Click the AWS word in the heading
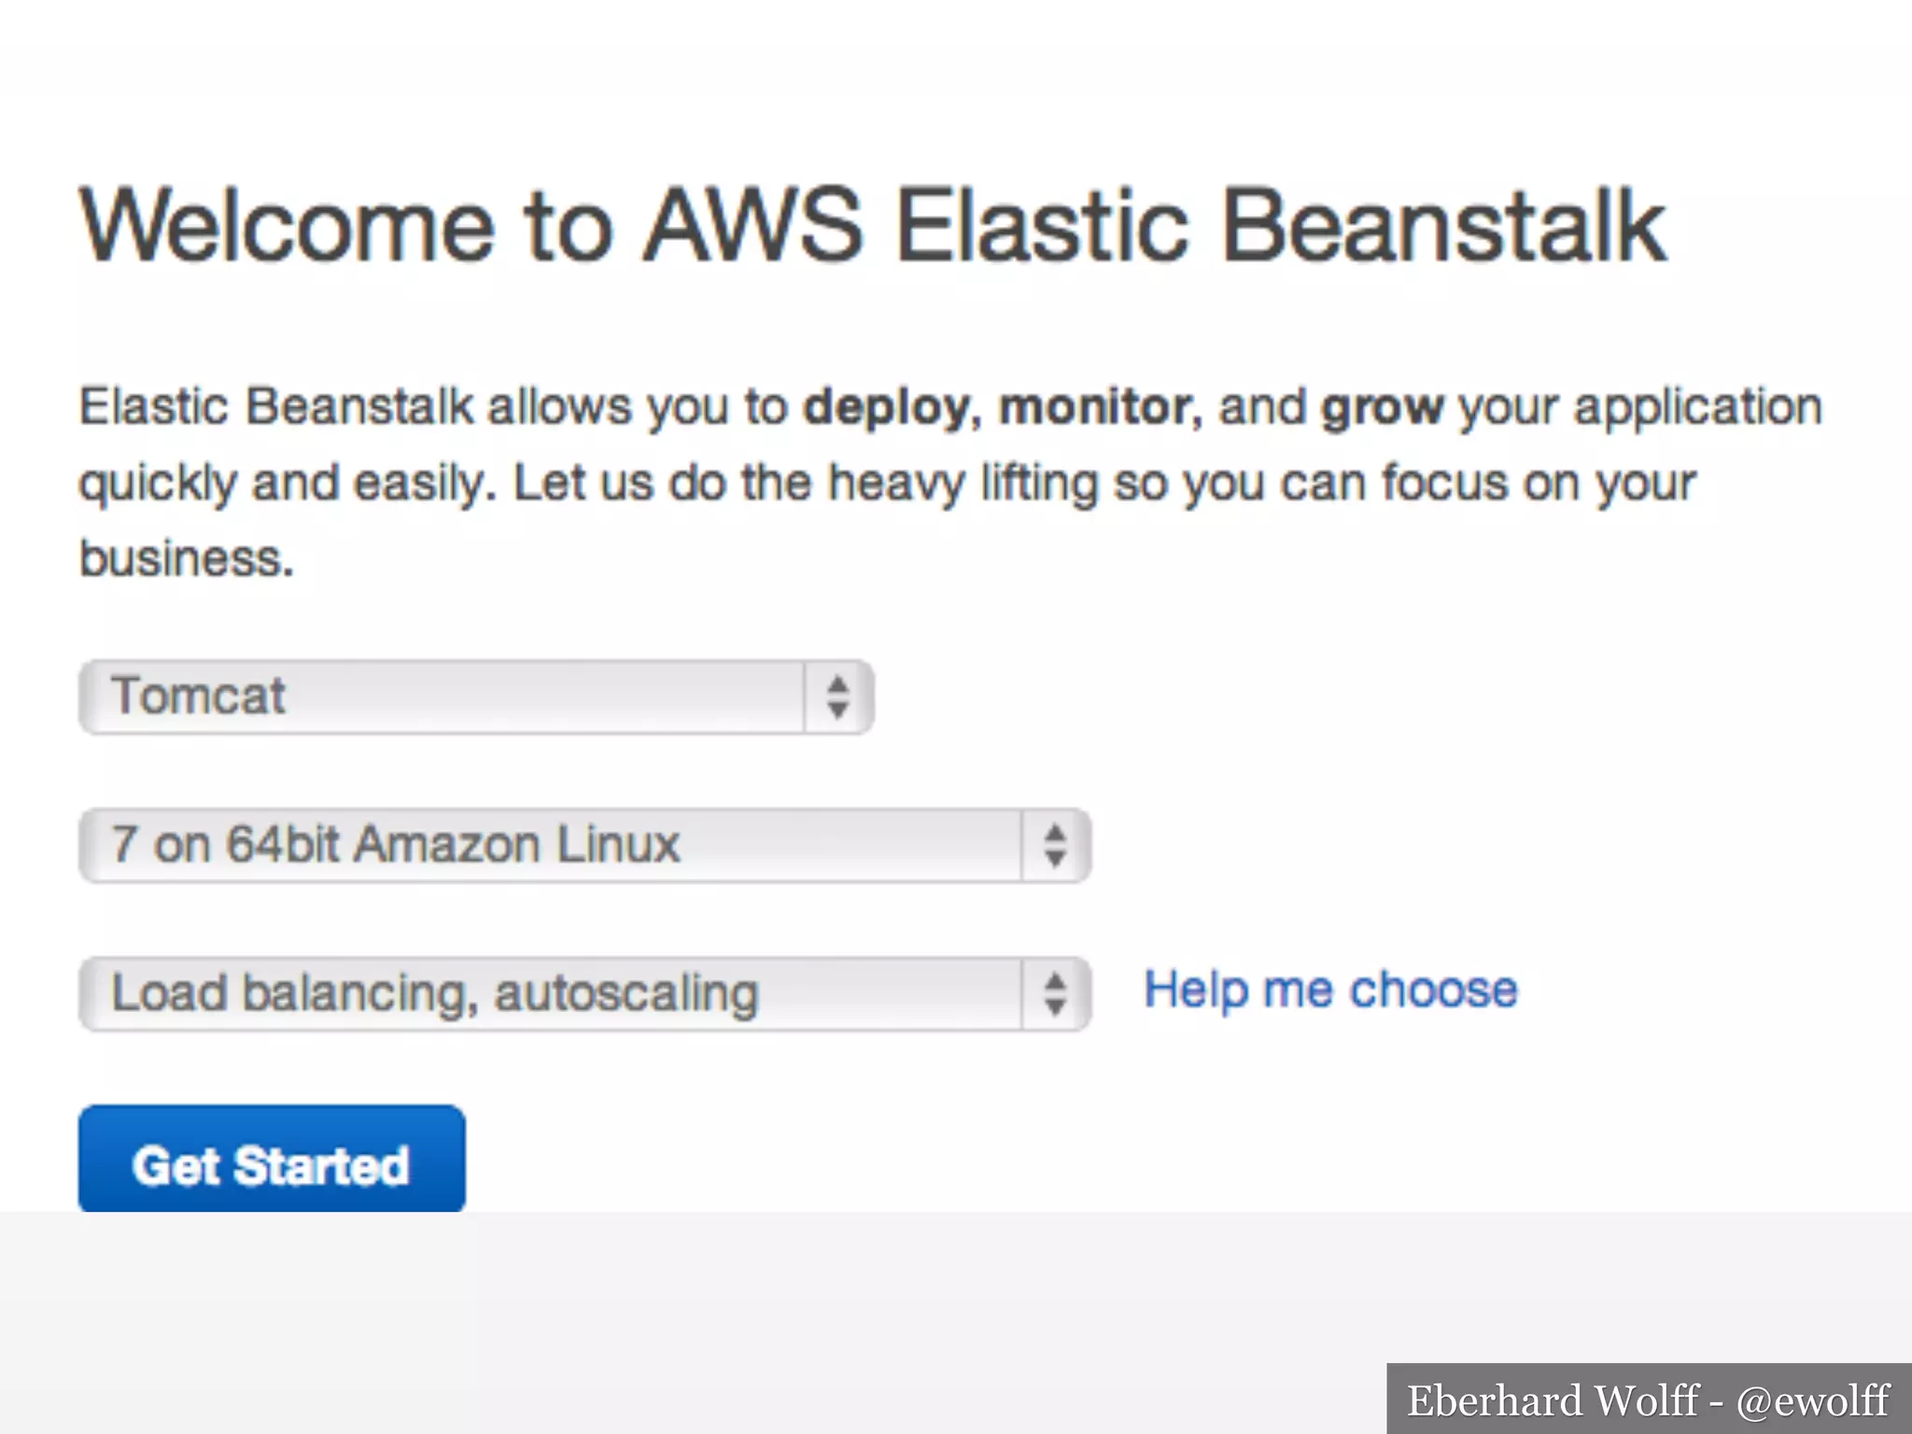1912x1434 pixels. (x=754, y=225)
